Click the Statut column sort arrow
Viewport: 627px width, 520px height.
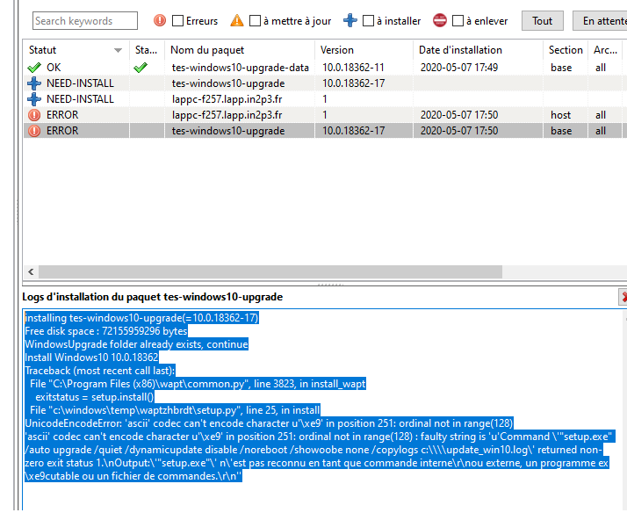118,50
